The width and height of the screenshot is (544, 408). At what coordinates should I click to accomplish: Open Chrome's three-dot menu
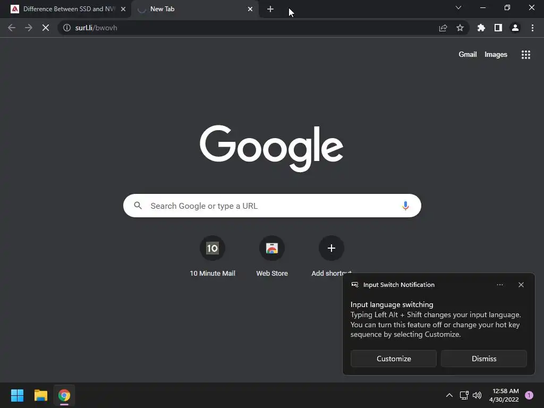532,28
